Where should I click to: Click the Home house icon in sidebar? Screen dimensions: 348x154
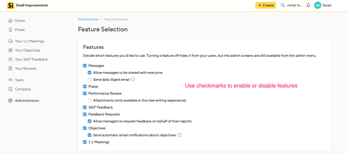10,21
